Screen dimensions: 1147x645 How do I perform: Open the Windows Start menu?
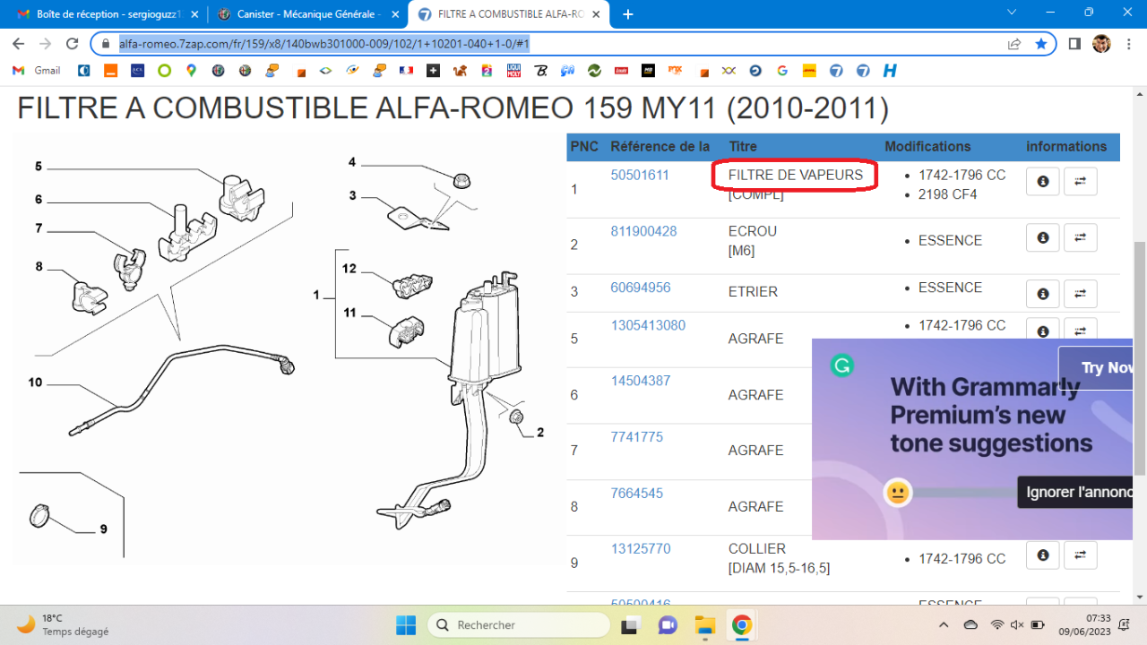[406, 624]
